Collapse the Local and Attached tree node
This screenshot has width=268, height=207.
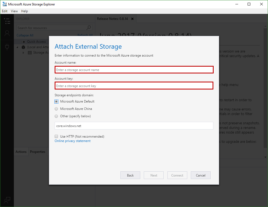tap(18, 47)
